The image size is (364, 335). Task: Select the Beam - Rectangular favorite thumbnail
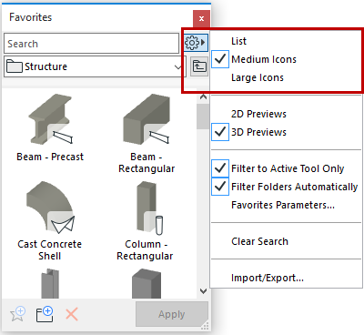coord(147,119)
